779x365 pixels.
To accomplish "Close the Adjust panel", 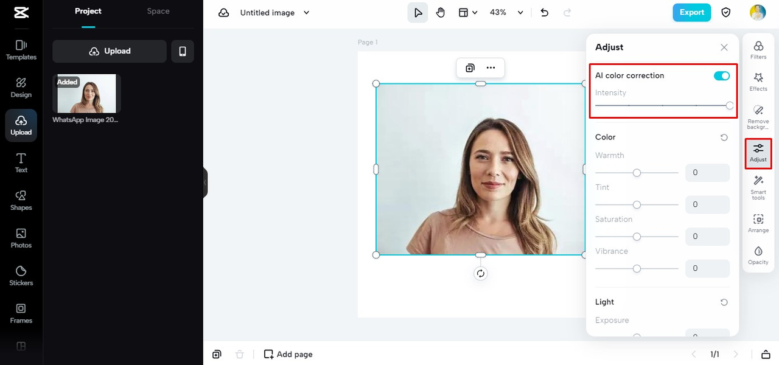I will tap(724, 47).
